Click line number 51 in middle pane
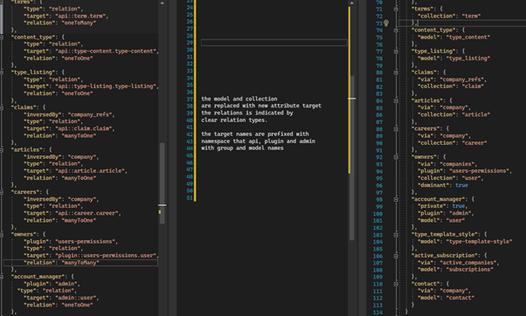Screen dimensions: 526x316 point(190,197)
